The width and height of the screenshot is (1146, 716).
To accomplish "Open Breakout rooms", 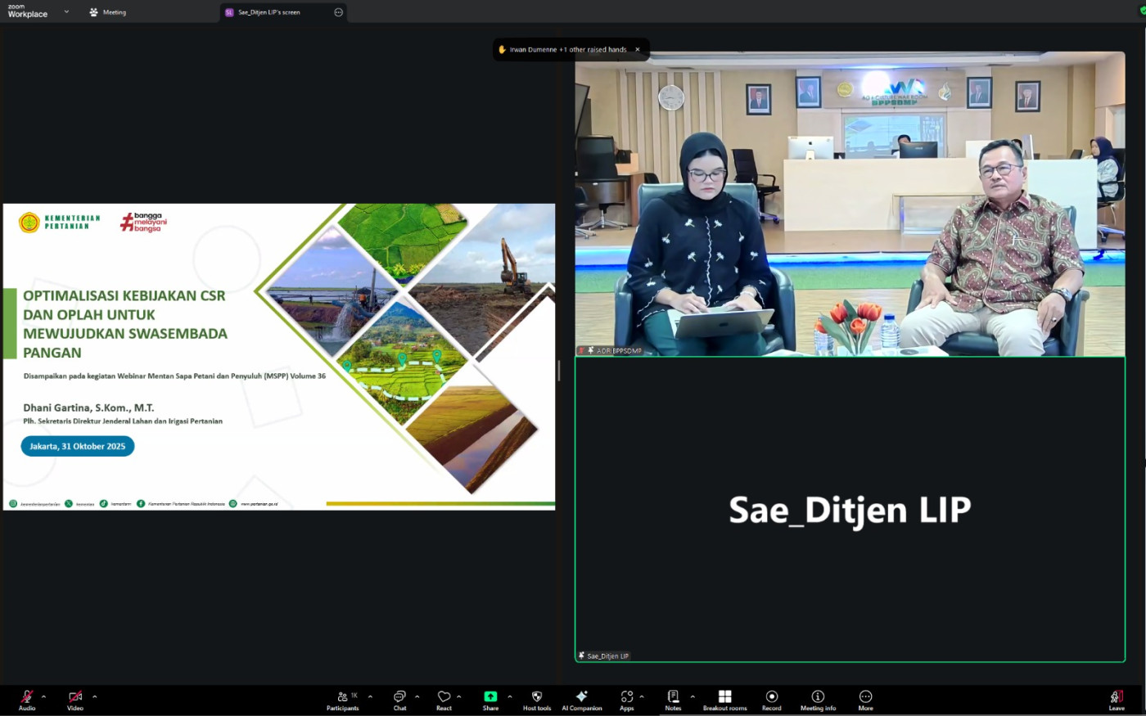I will coord(724,698).
